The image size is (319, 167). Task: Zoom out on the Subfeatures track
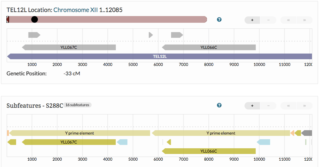pos(268,106)
